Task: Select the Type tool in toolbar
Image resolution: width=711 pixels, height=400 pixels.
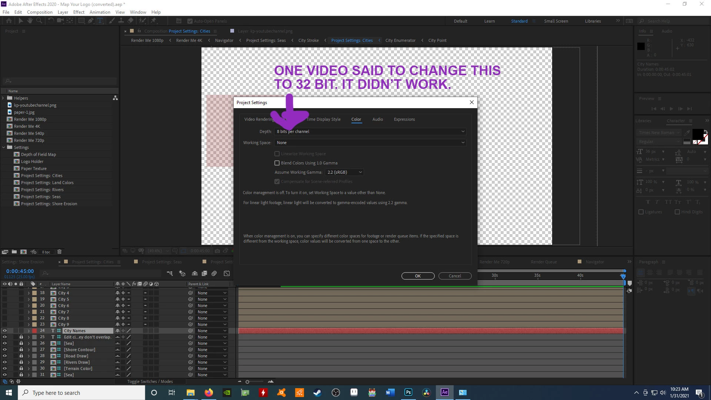Action: [x=100, y=21]
